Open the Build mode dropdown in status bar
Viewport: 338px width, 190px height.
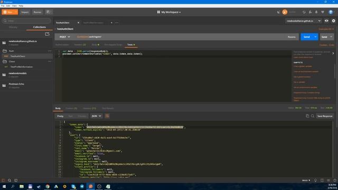tap(306, 180)
